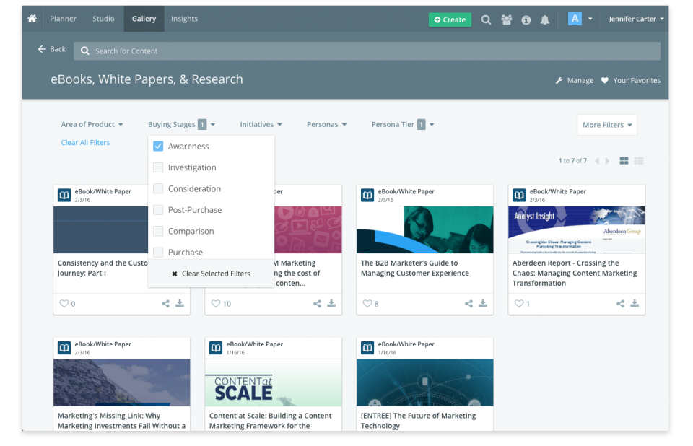Expand the Personas filter dropdown
693x446 pixels.
326,124
